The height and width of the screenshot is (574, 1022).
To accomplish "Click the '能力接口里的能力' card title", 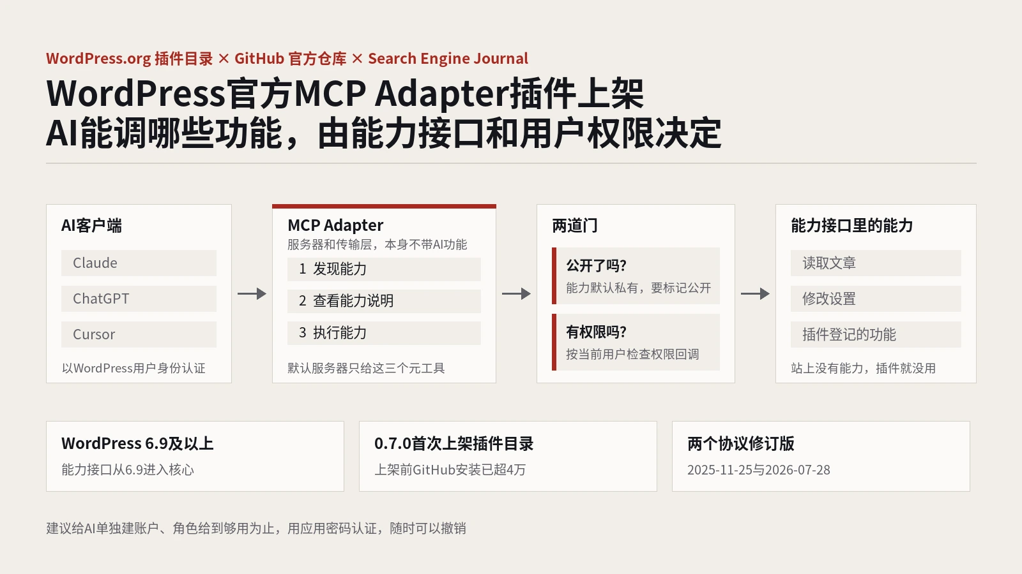I will pos(851,225).
